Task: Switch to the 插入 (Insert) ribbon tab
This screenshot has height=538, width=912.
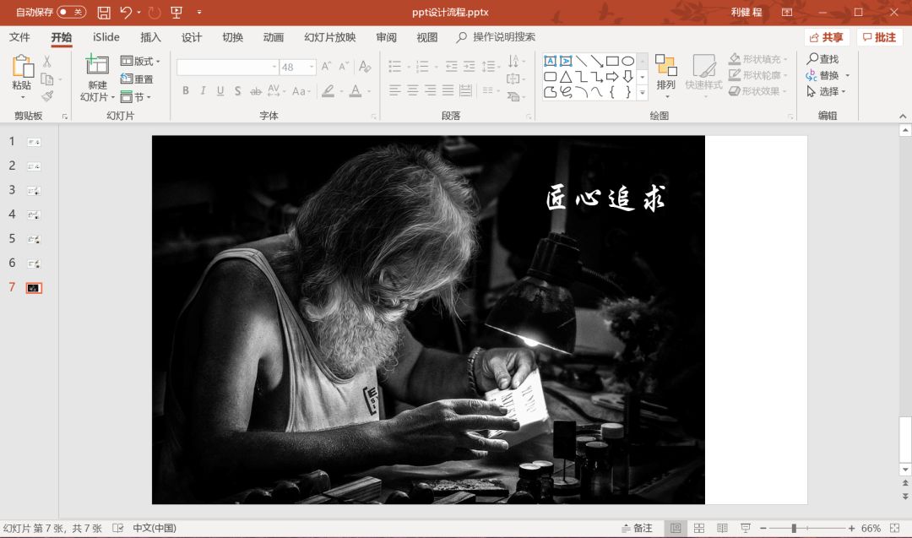Action: 150,37
